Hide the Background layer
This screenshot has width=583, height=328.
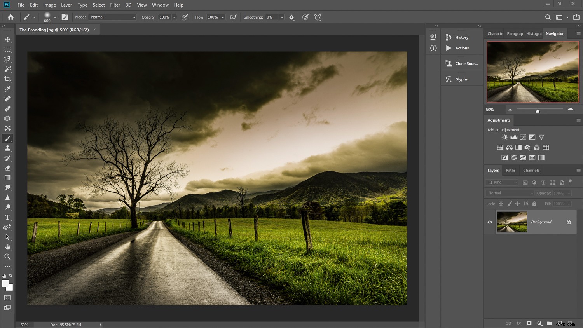(x=490, y=222)
